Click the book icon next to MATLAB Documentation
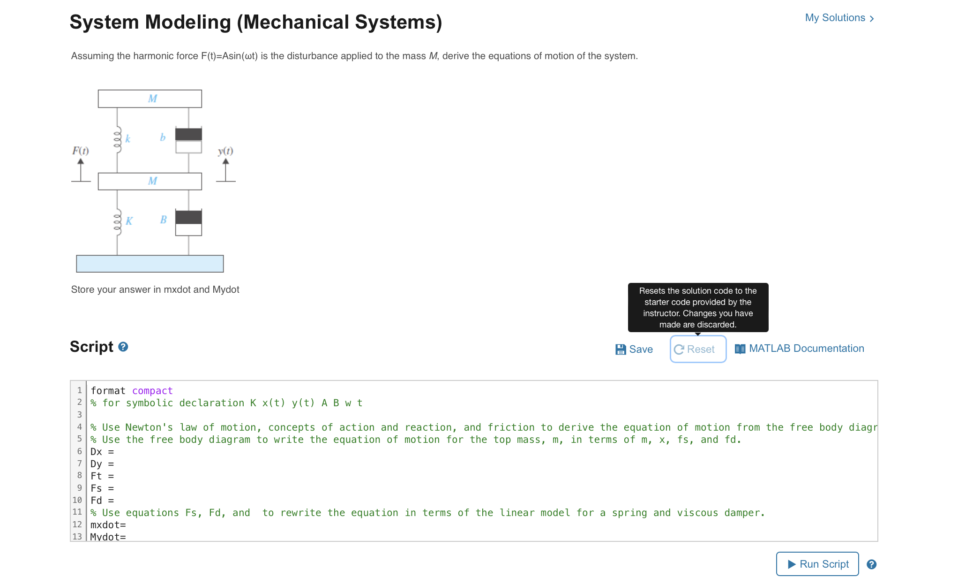 point(740,349)
